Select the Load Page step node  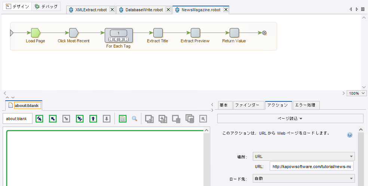click(35, 33)
